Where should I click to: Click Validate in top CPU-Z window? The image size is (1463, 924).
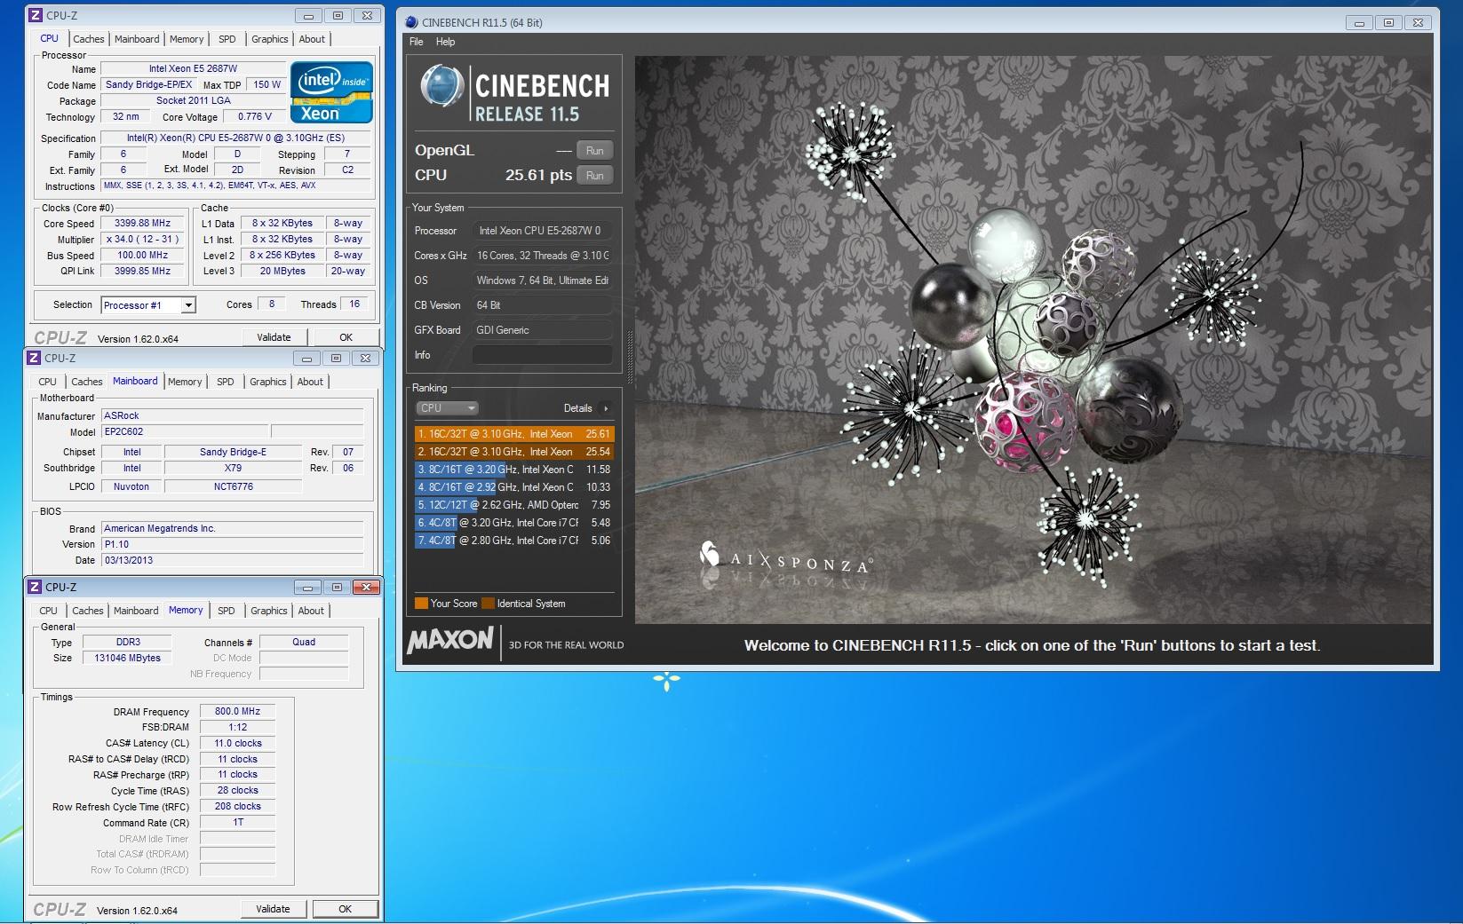pos(274,337)
